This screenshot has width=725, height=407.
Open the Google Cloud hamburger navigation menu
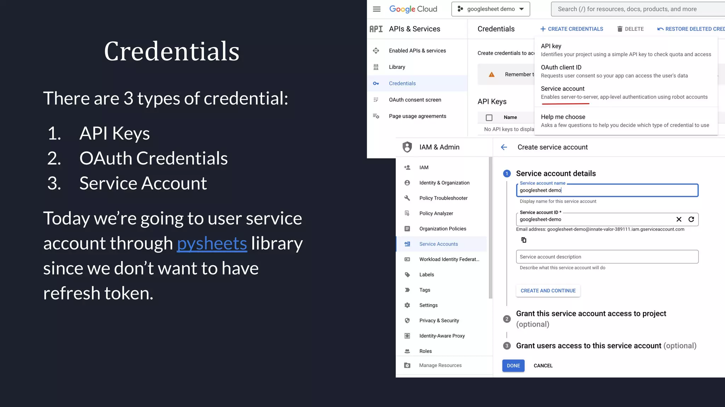[x=377, y=9]
